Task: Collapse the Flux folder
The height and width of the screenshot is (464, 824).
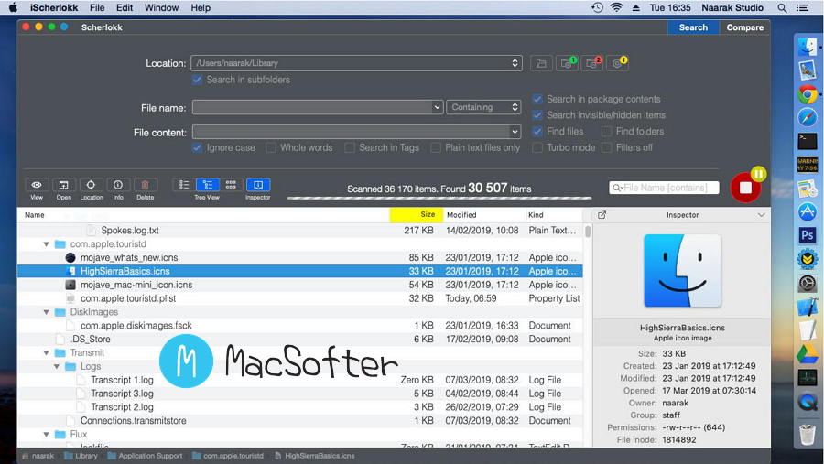Action: pyautogui.click(x=47, y=434)
